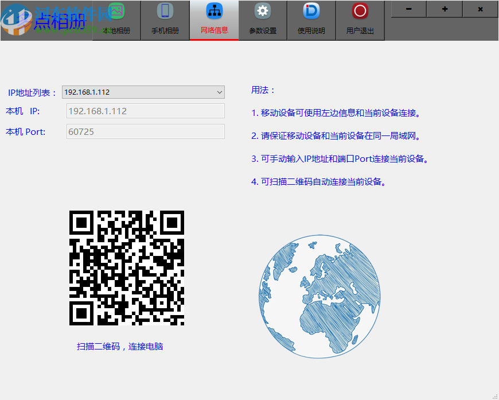
Task: Click the globe illustration
Action: click(x=319, y=297)
